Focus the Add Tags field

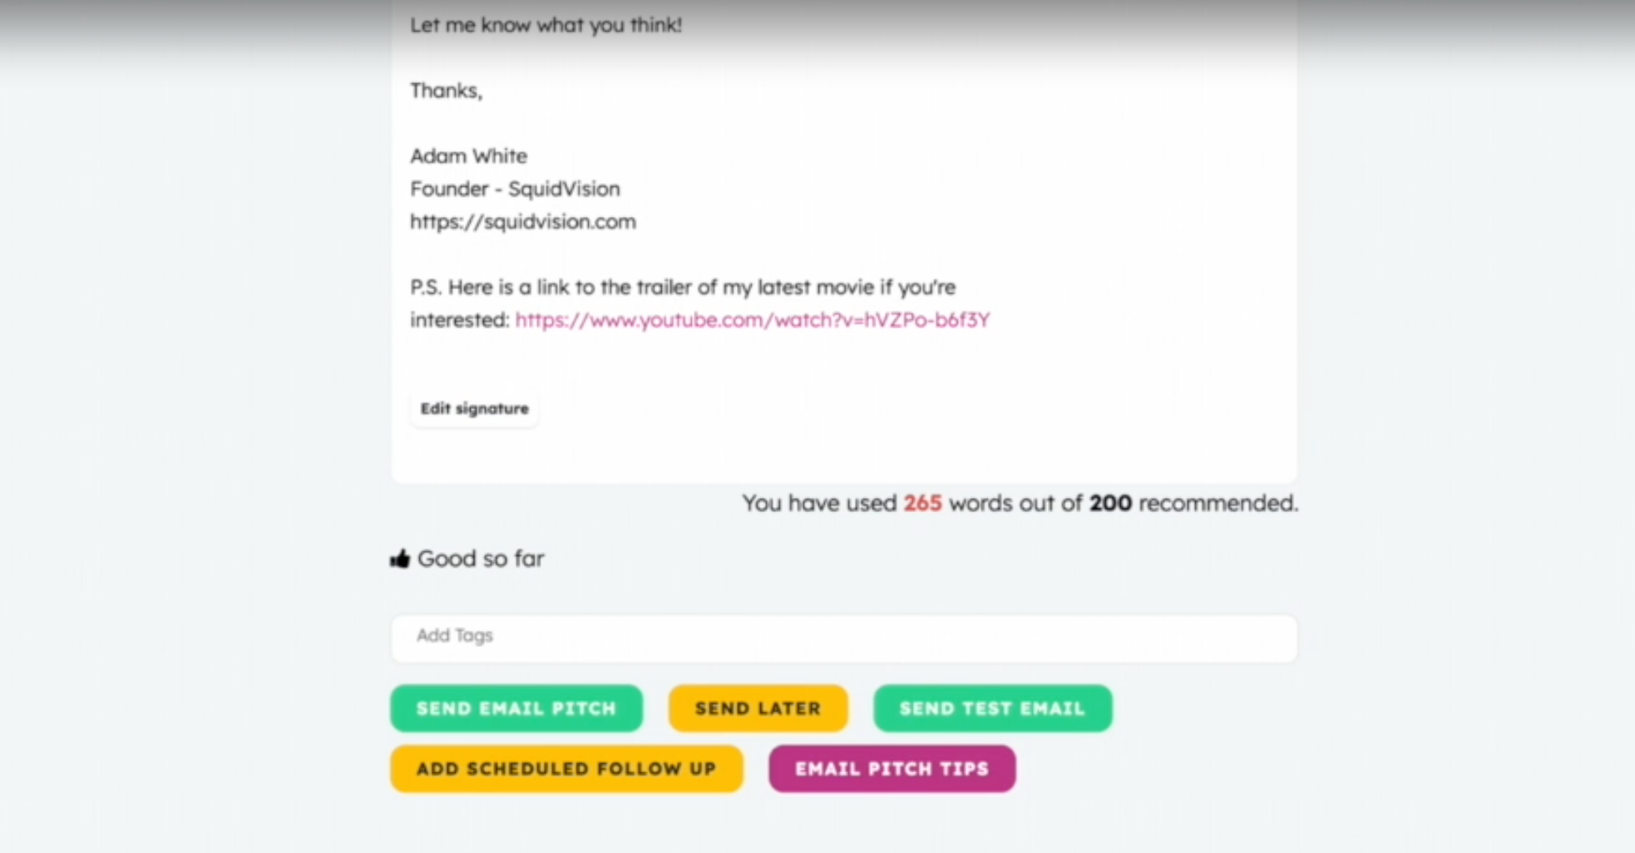(x=844, y=638)
